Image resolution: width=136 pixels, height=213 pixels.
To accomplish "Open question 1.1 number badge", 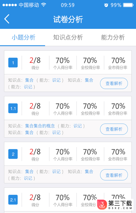I will [13, 108].
